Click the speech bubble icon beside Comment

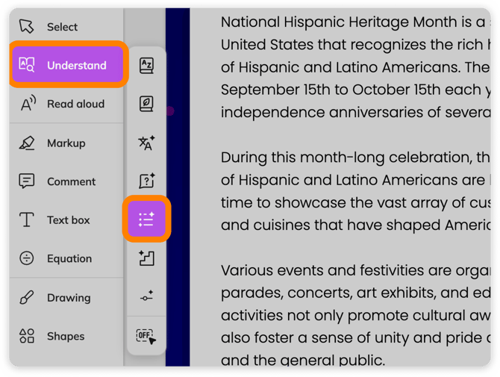click(26, 181)
